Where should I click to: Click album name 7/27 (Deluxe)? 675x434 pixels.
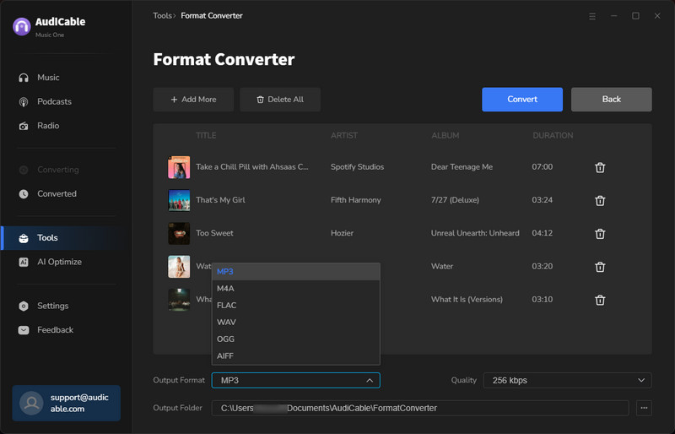pyautogui.click(x=455, y=200)
